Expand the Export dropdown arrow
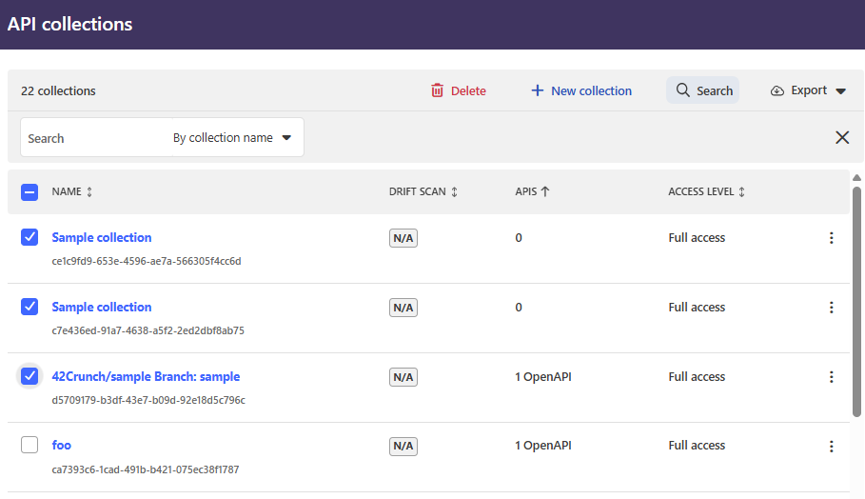This screenshot has width=865, height=499. pos(840,91)
